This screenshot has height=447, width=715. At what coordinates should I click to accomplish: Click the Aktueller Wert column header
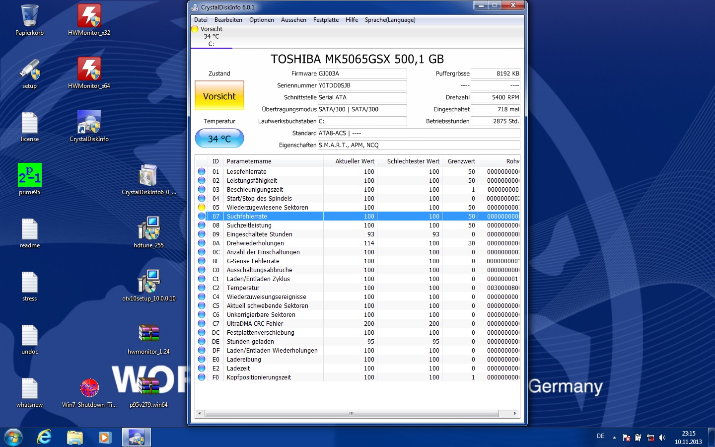pos(350,161)
